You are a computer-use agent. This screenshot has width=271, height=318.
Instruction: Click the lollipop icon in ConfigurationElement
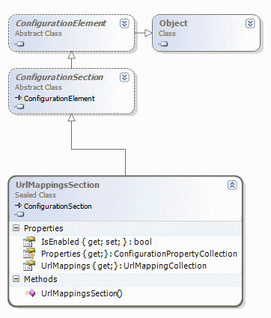[19, 44]
